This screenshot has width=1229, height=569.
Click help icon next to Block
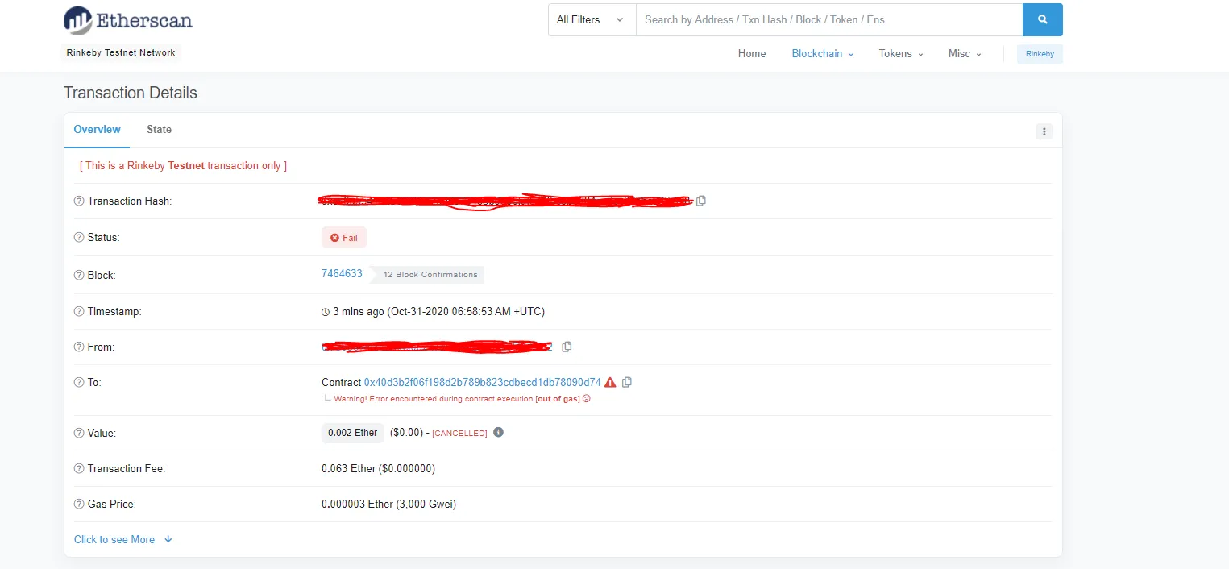click(79, 275)
